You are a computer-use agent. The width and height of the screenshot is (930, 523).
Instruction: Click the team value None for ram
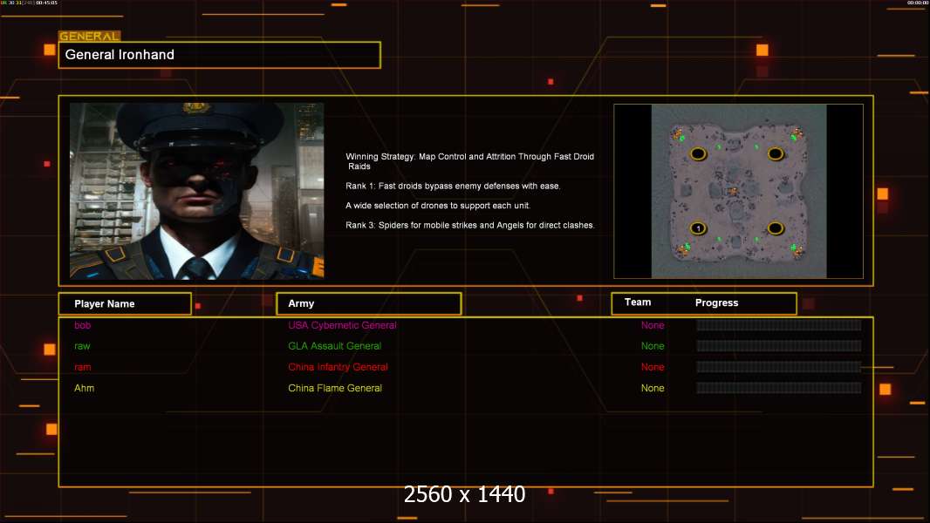[x=653, y=367]
